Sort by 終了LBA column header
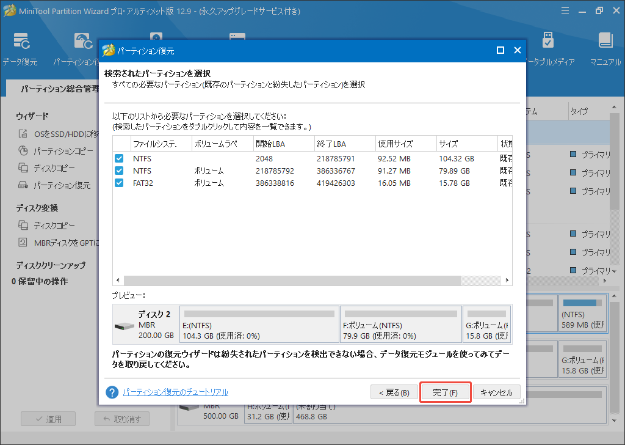This screenshot has height=445, width=625. point(345,144)
